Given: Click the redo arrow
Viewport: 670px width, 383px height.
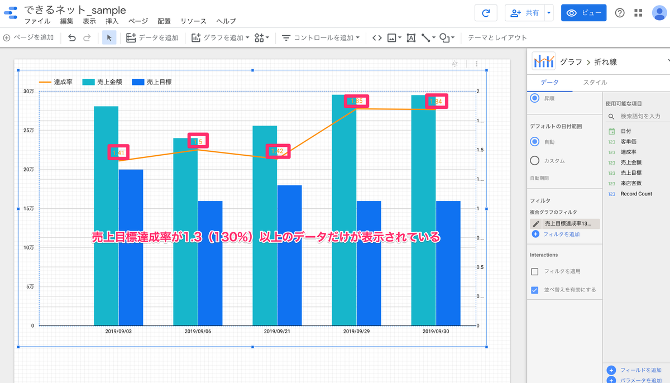Looking at the screenshot, I should [87, 38].
